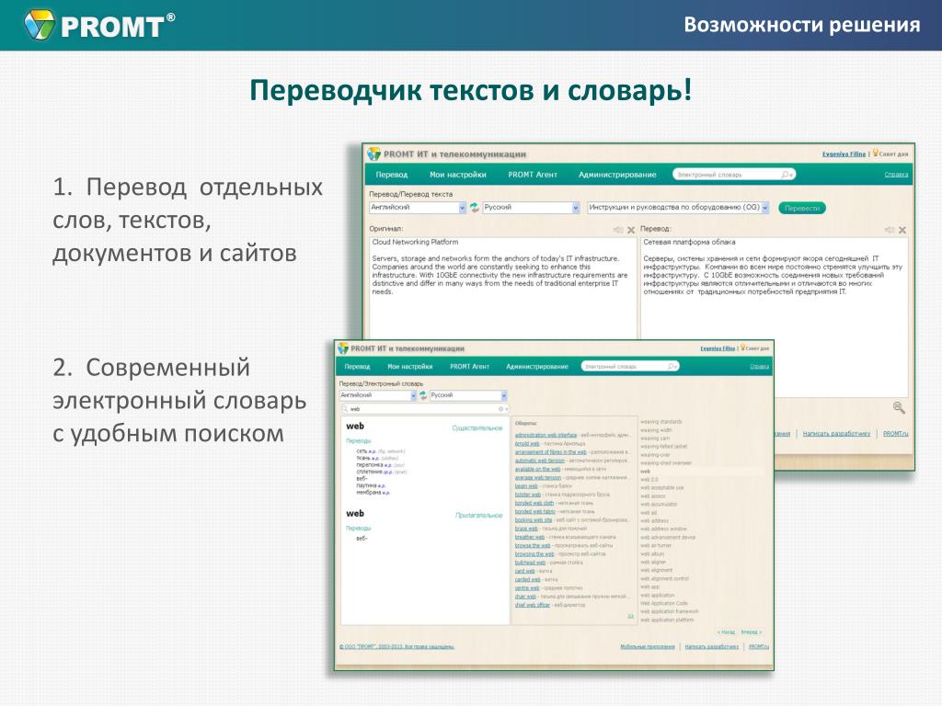
Task: Select 'weaving standards' in the word list
Action: [661, 422]
